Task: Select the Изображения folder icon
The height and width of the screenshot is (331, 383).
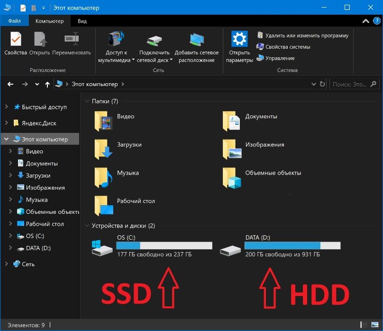Action: point(232,149)
